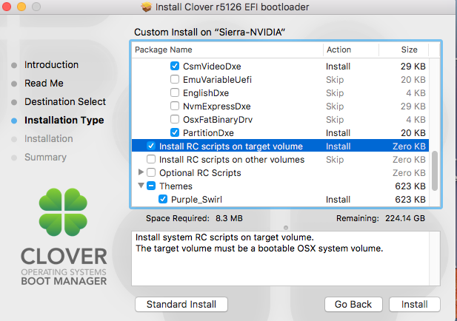
Task: Select the CsmVideoDxe row name
Action: [212, 67]
